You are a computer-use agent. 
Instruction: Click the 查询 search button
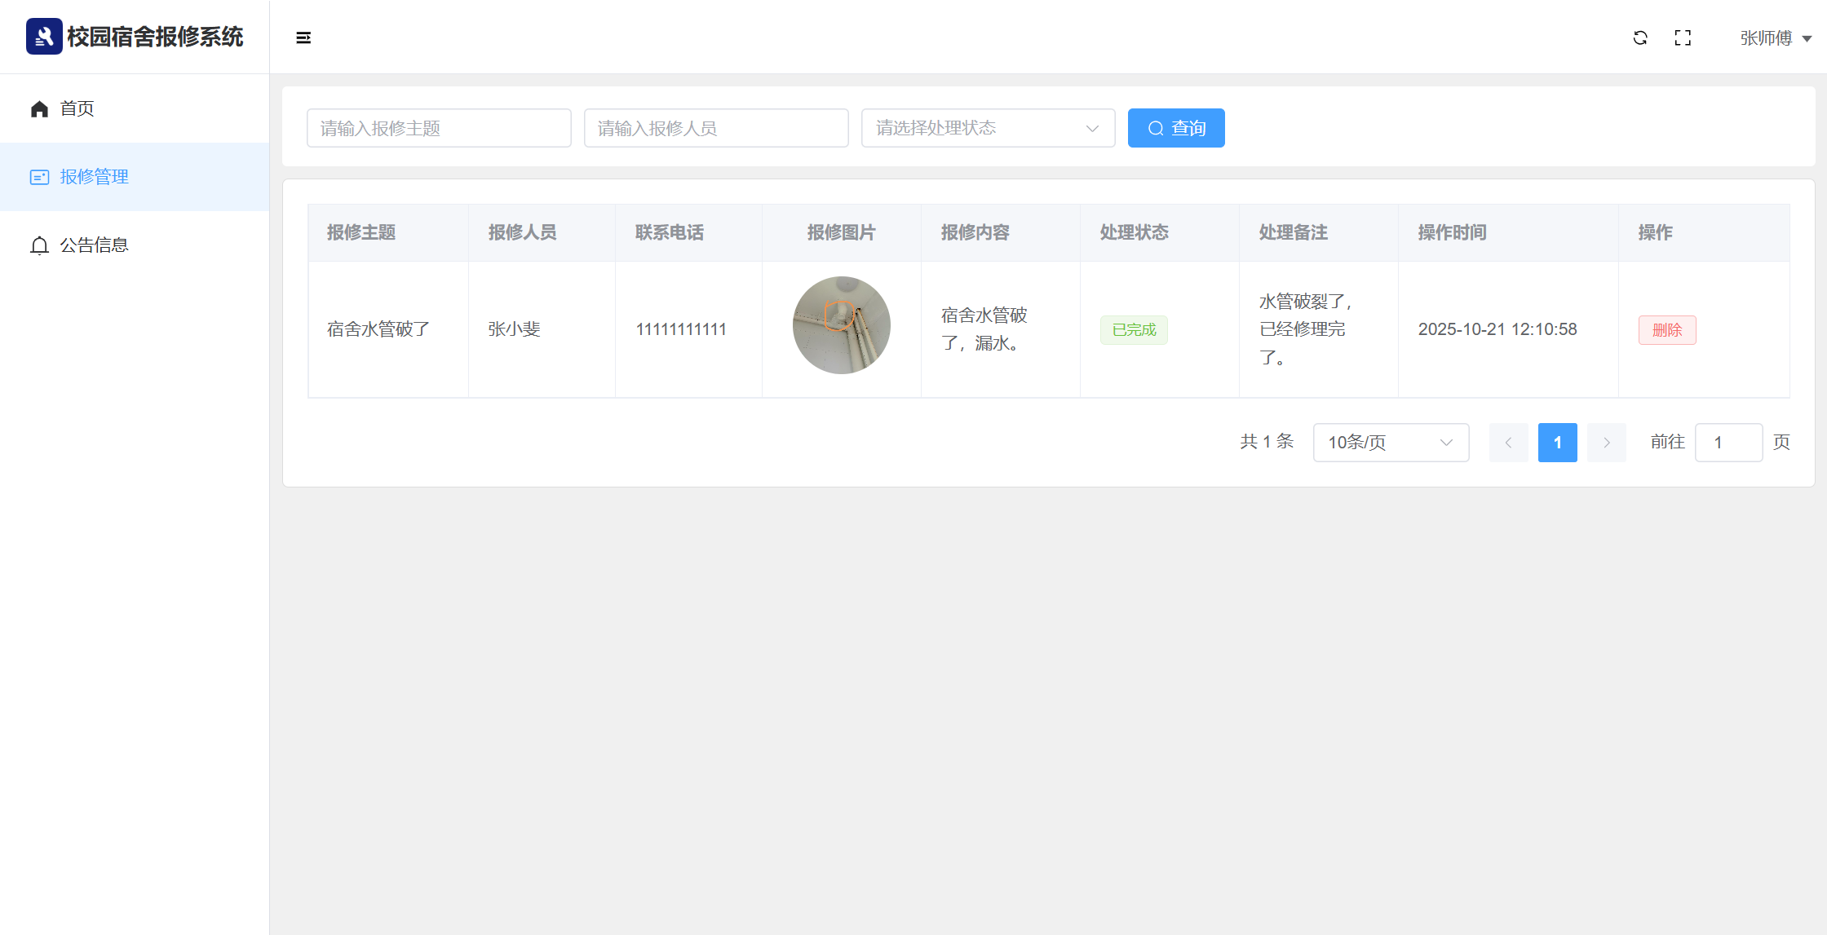pos(1176,128)
